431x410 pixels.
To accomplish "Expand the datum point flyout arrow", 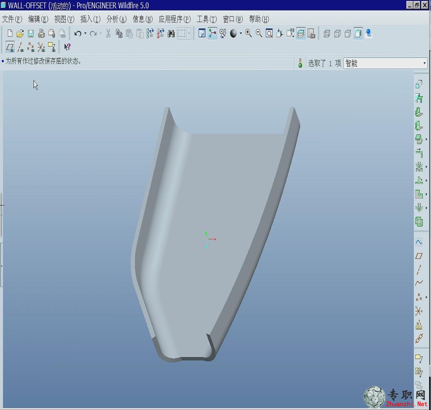I will [x=426, y=297].
